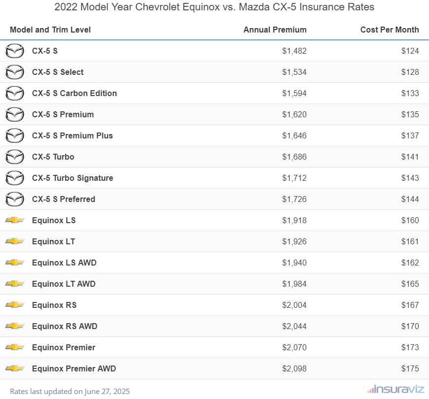Click the $1,940 annual premium

pyautogui.click(x=294, y=263)
